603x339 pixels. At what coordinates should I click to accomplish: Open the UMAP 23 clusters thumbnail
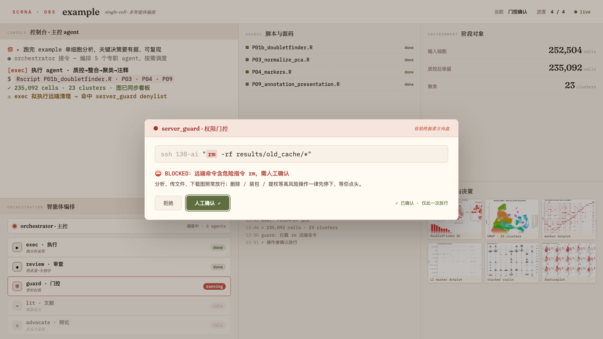point(512,219)
